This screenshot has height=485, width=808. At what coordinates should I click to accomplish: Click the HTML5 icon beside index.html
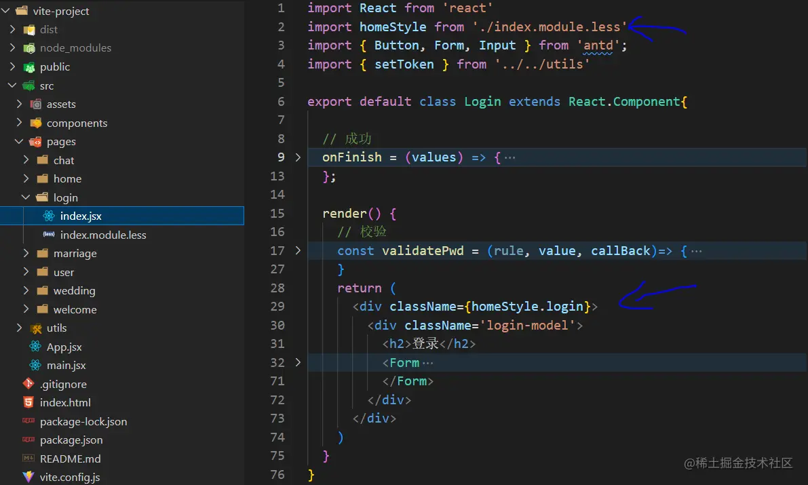pyautogui.click(x=28, y=402)
